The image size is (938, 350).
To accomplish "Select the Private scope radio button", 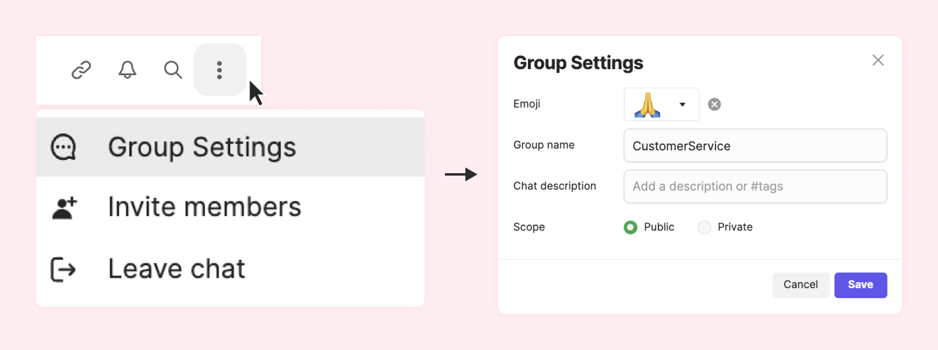I will click(704, 227).
